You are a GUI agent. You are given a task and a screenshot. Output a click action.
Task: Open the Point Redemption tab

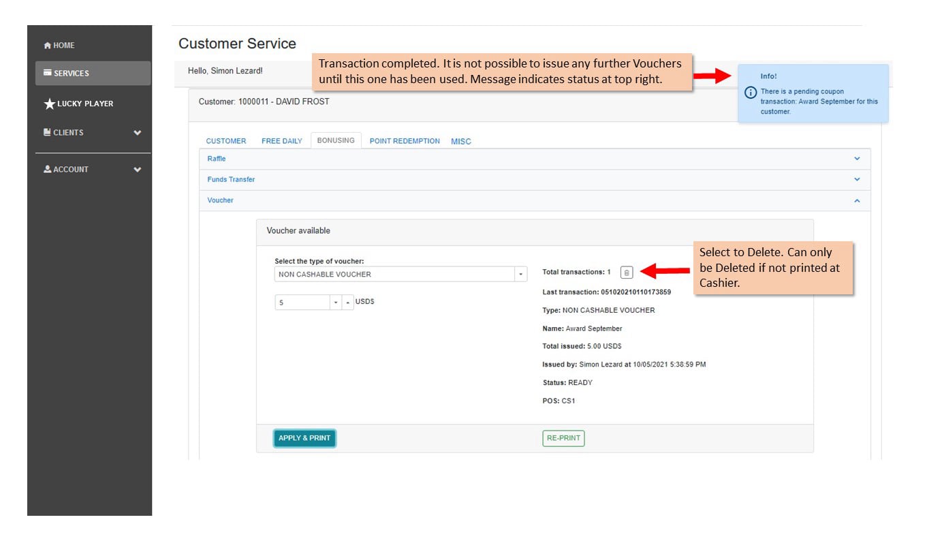[405, 141]
